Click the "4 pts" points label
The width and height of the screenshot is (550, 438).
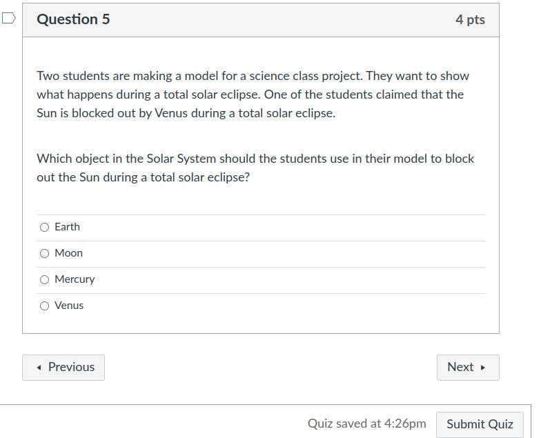tap(470, 19)
